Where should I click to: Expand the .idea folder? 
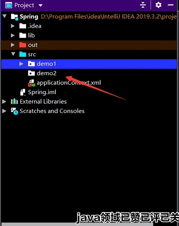click(13, 26)
